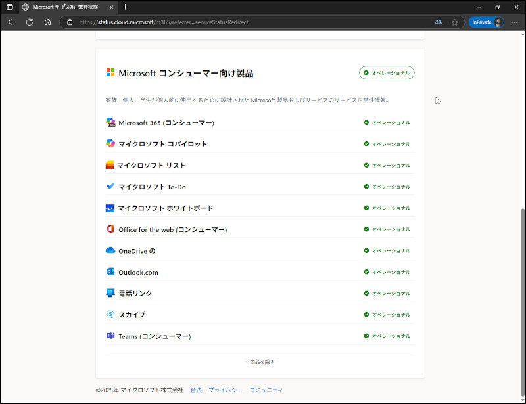Screen dimensions: 526x404
Task: Click the マイクロソフト To-Do label
Action: pyautogui.click(x=153, y=187)
